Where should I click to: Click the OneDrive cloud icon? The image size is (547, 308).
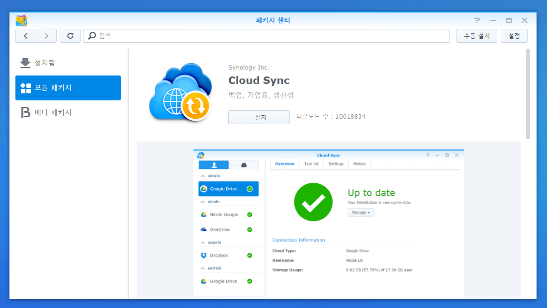[204, 230]
